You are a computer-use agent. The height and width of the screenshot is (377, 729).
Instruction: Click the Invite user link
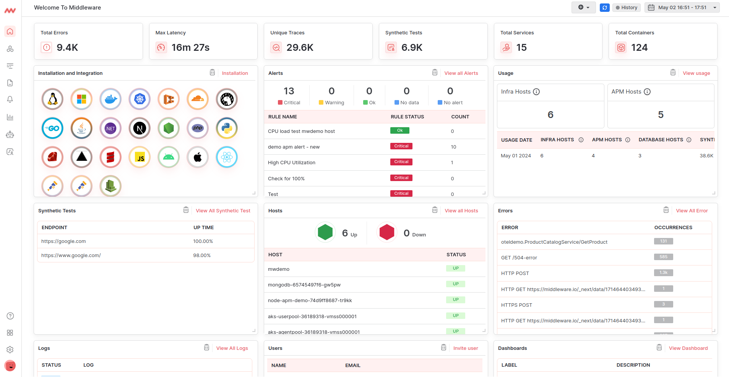click(x=466, y=348)
